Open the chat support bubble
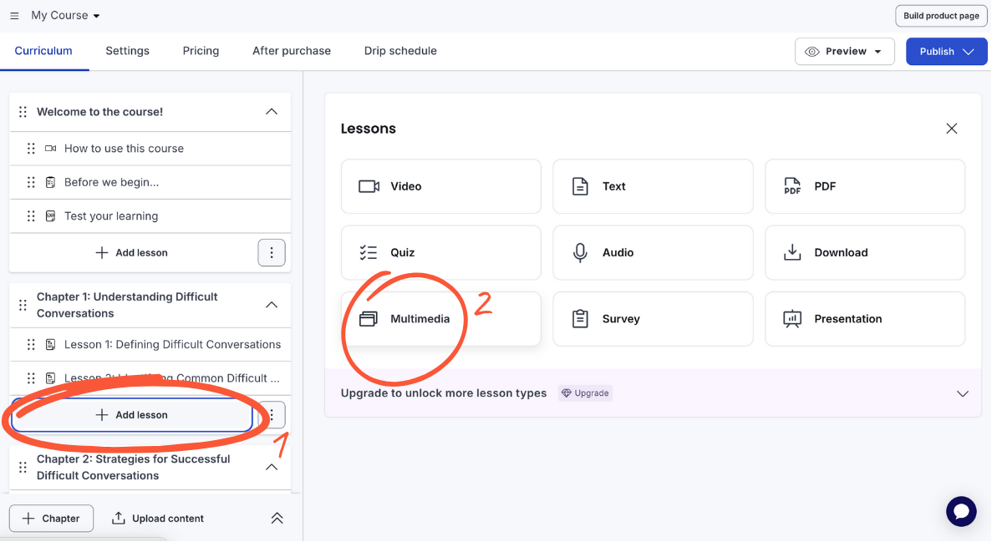Screen dimensions: 992x542 pos(961,511)
